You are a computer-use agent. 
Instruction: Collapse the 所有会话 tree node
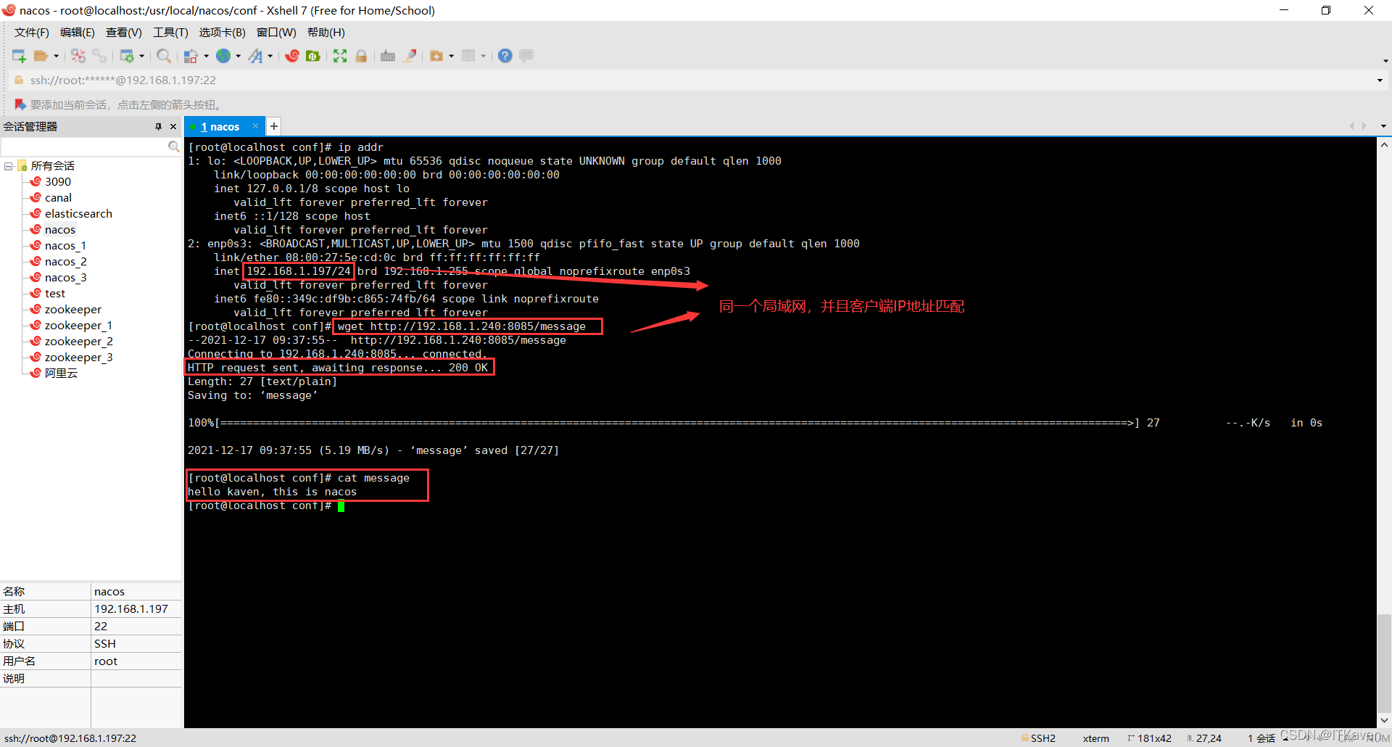[8, 166]
